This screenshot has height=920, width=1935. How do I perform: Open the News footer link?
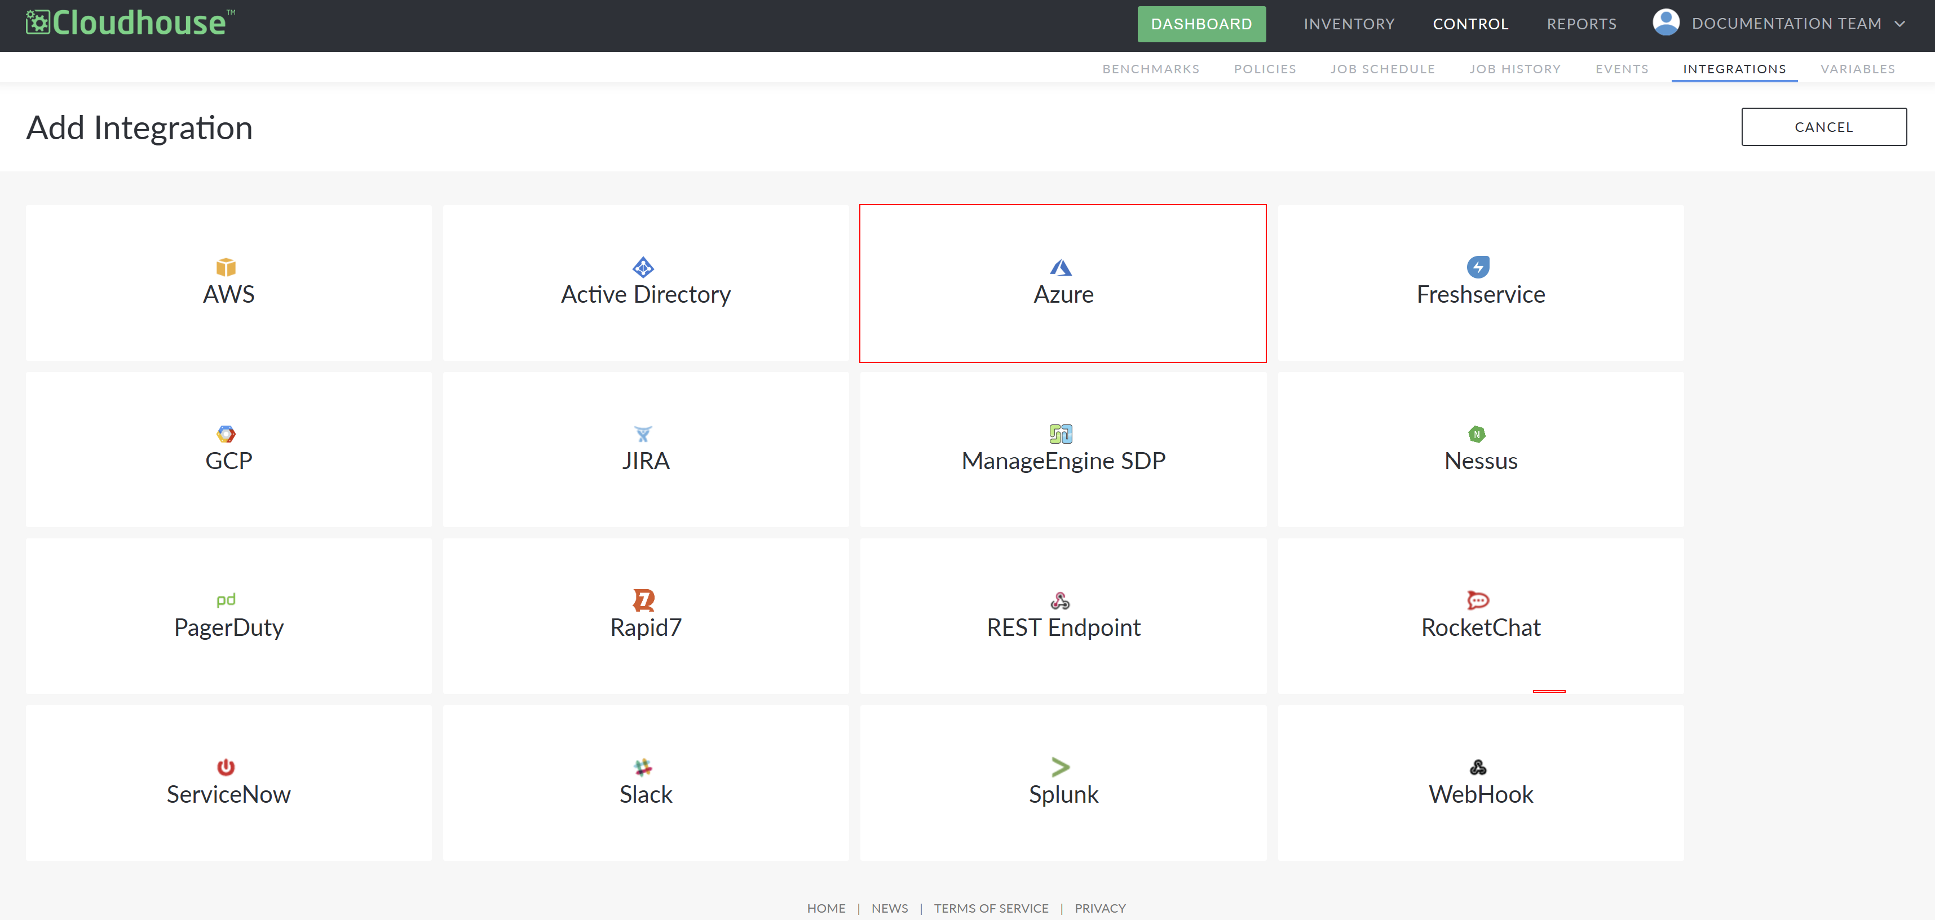click(889, 908)
